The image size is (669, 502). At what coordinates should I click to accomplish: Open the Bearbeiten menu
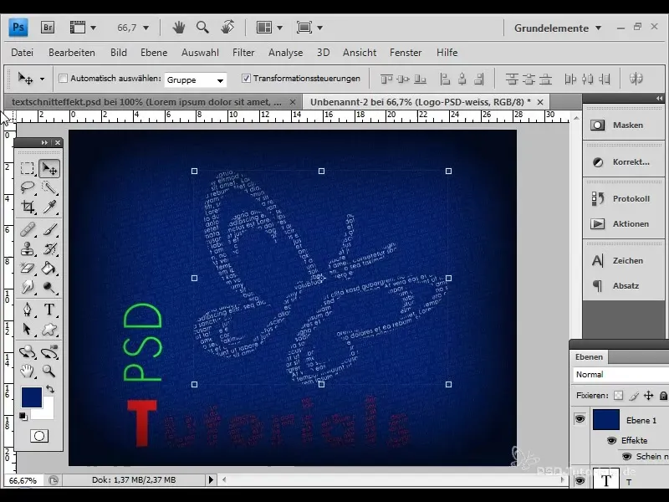[x=72, y=53]
